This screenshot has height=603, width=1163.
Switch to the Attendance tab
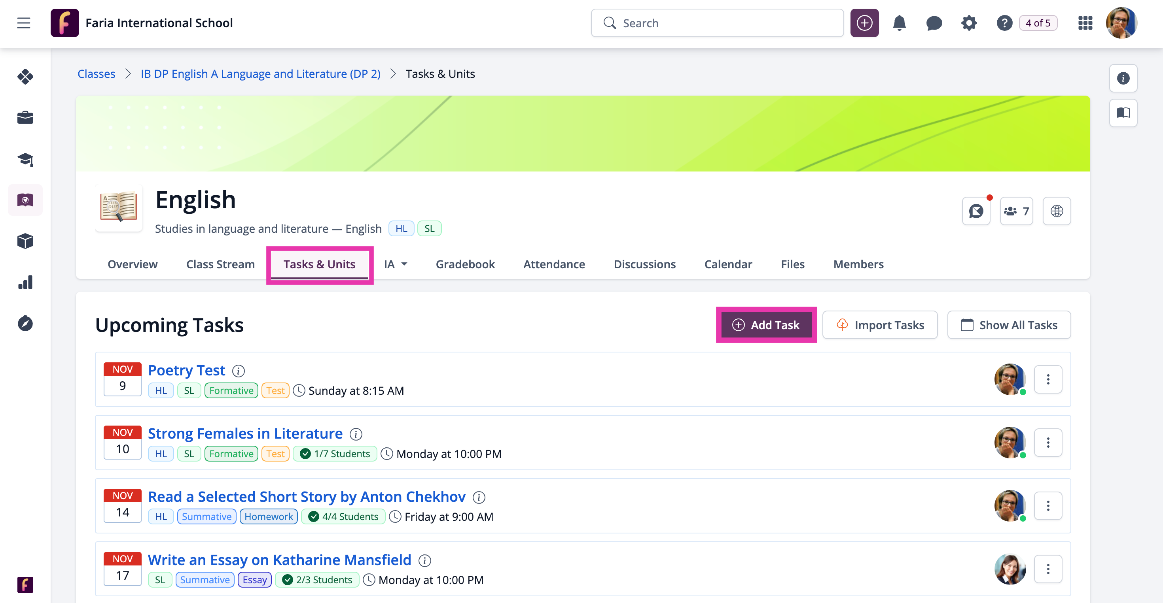[x=554, y=264]
